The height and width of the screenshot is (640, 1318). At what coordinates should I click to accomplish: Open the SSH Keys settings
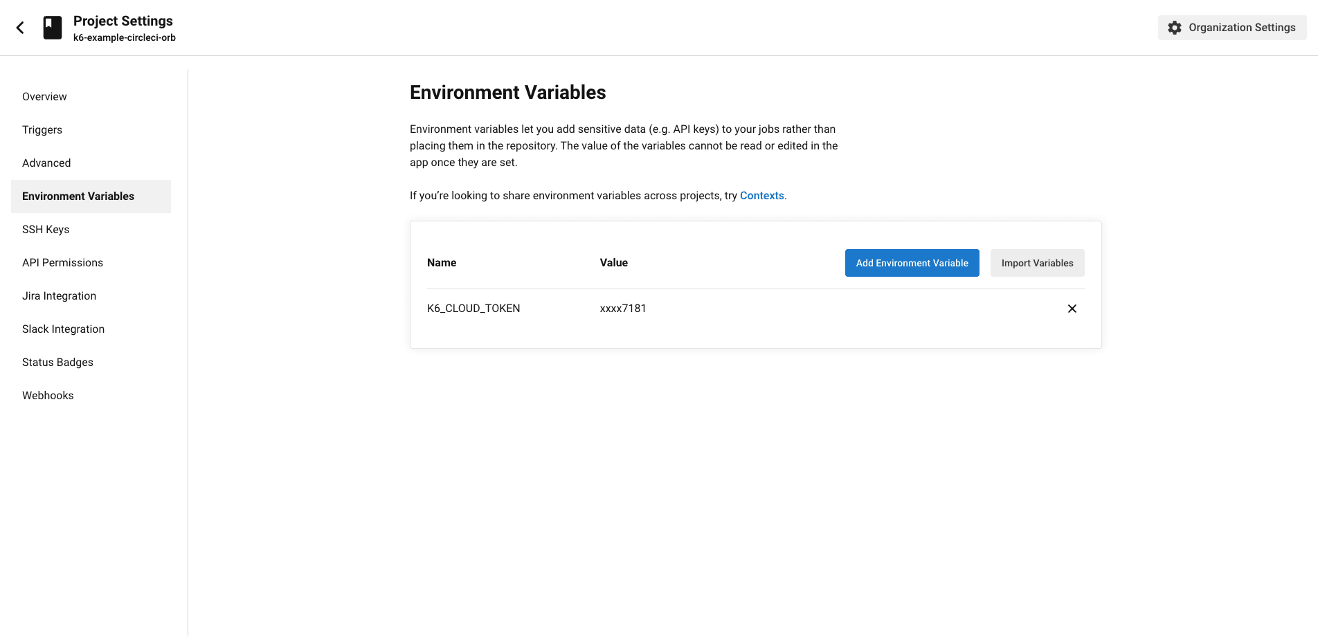(x=46, y=229)
